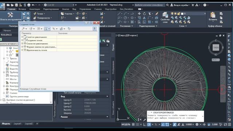The image size is (233, 131).
Task: Open the Участок dropdown in ribbon
Action: coord(67,14)
